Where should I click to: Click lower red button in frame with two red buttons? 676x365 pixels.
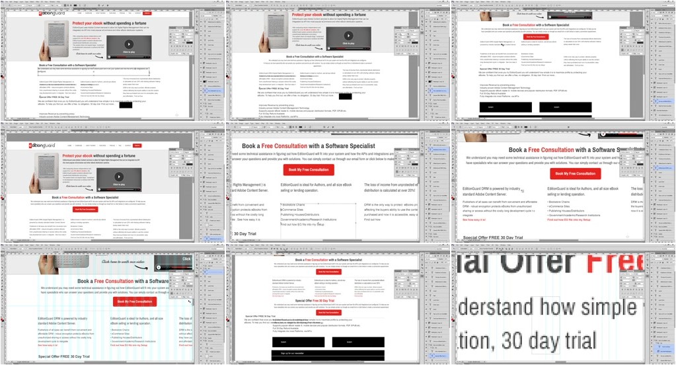click(329, 312)
